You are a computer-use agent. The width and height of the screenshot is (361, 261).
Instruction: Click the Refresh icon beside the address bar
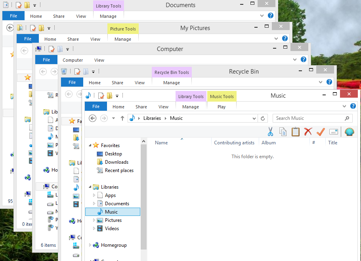263,118
